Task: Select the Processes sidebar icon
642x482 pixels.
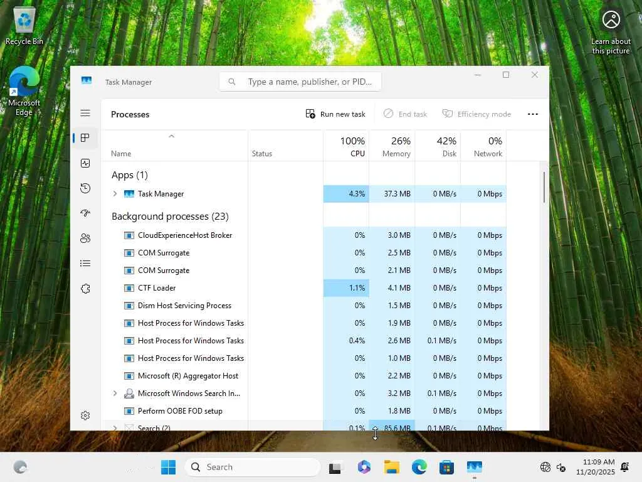Action: [x=85, y=137]
